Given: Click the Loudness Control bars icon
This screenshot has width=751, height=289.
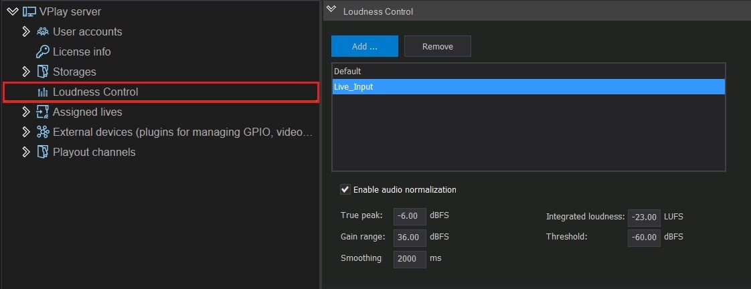Looking at the screenshot, I should pos(43,92).
